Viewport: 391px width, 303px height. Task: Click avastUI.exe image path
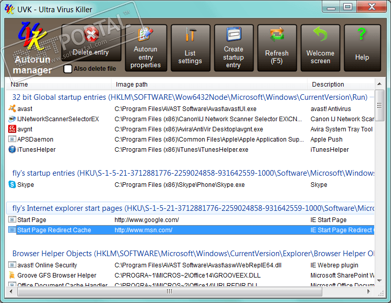pyautogui.click(x=185, y=109)
